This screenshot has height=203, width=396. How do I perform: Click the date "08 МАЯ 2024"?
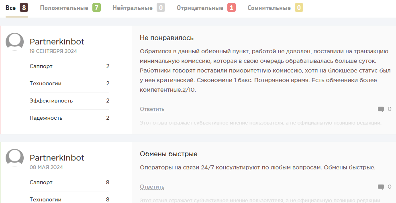tap(46, 167)
